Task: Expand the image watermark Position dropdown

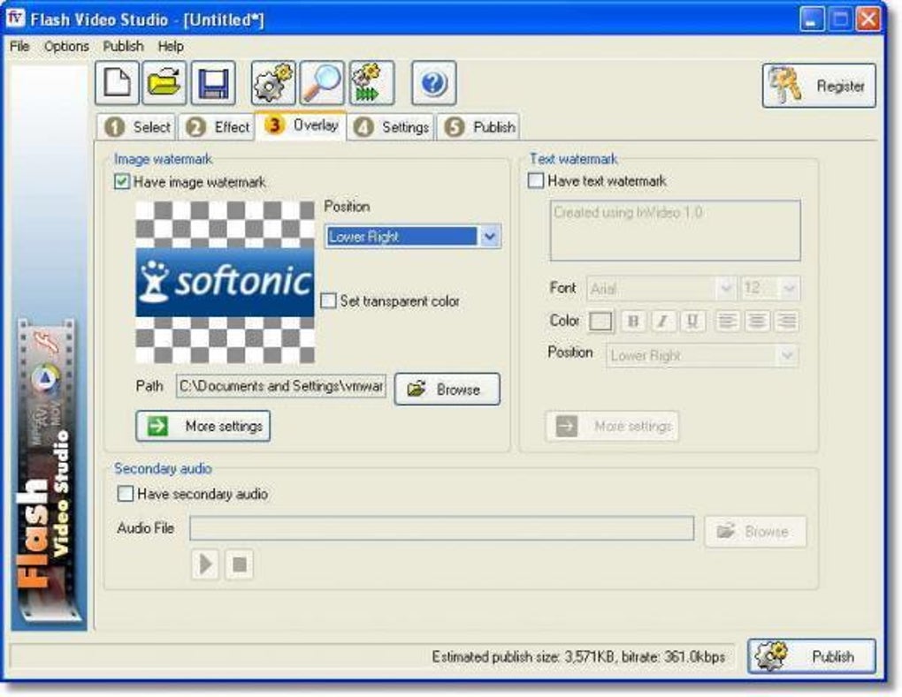Action: [490, 236]
